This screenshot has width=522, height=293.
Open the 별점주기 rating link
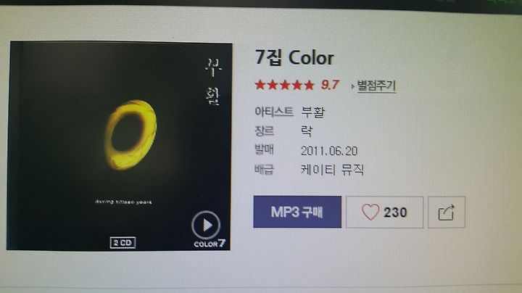point(376,86)
